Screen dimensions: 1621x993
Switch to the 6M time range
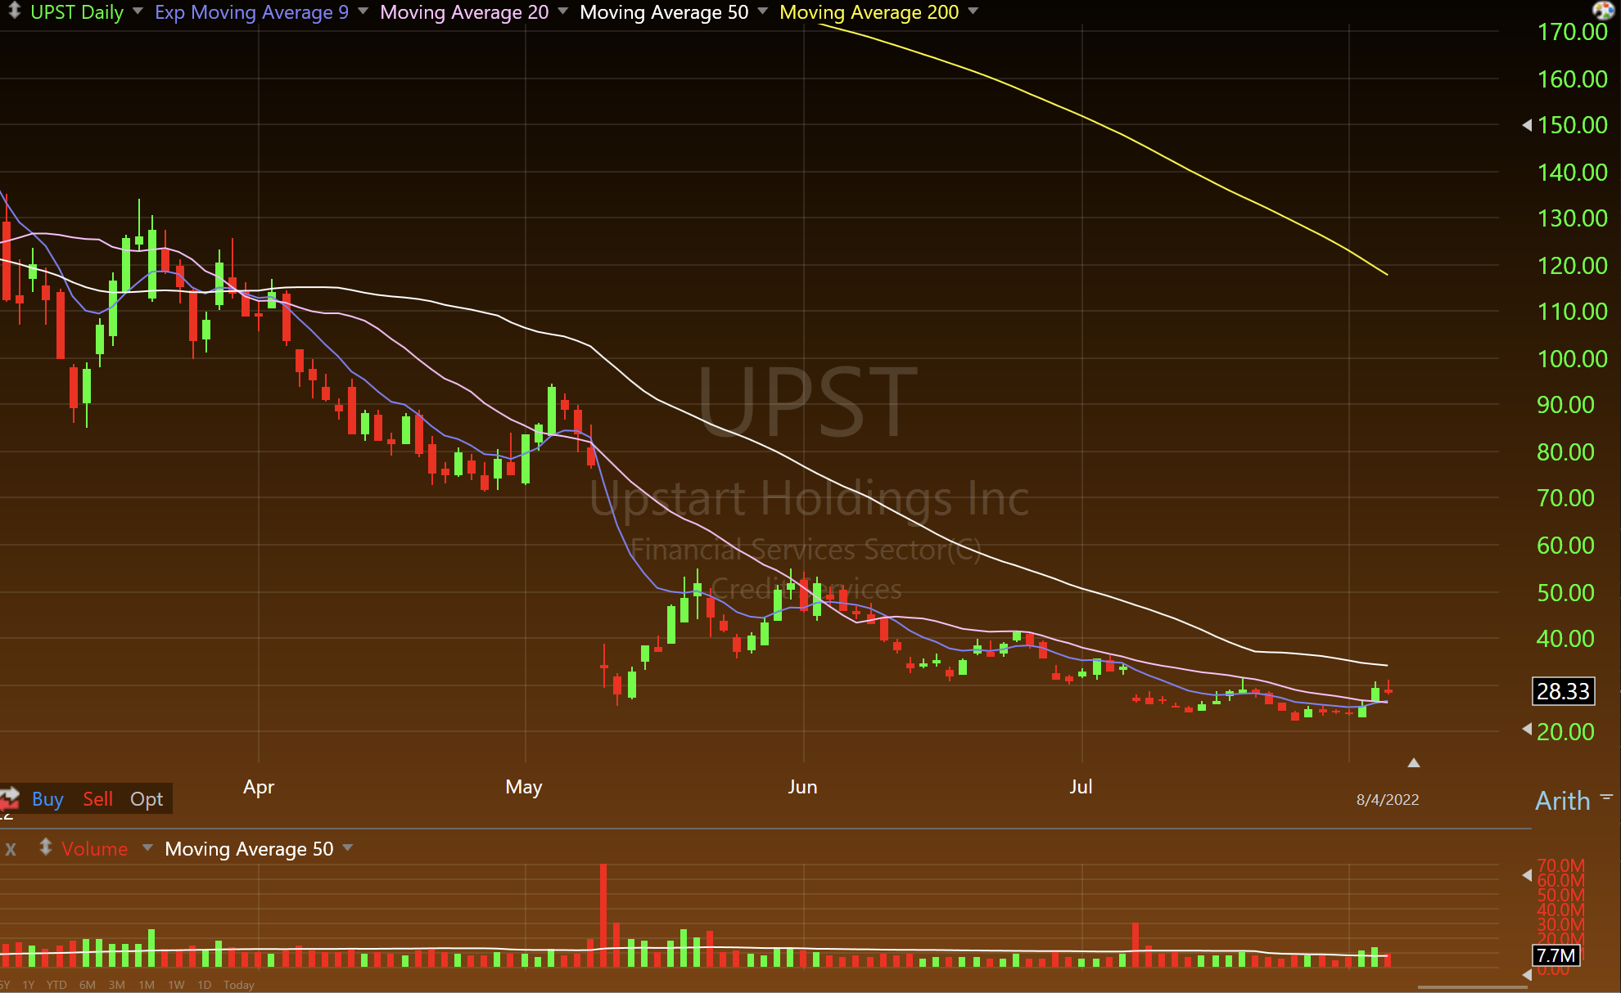pos(88,985)
